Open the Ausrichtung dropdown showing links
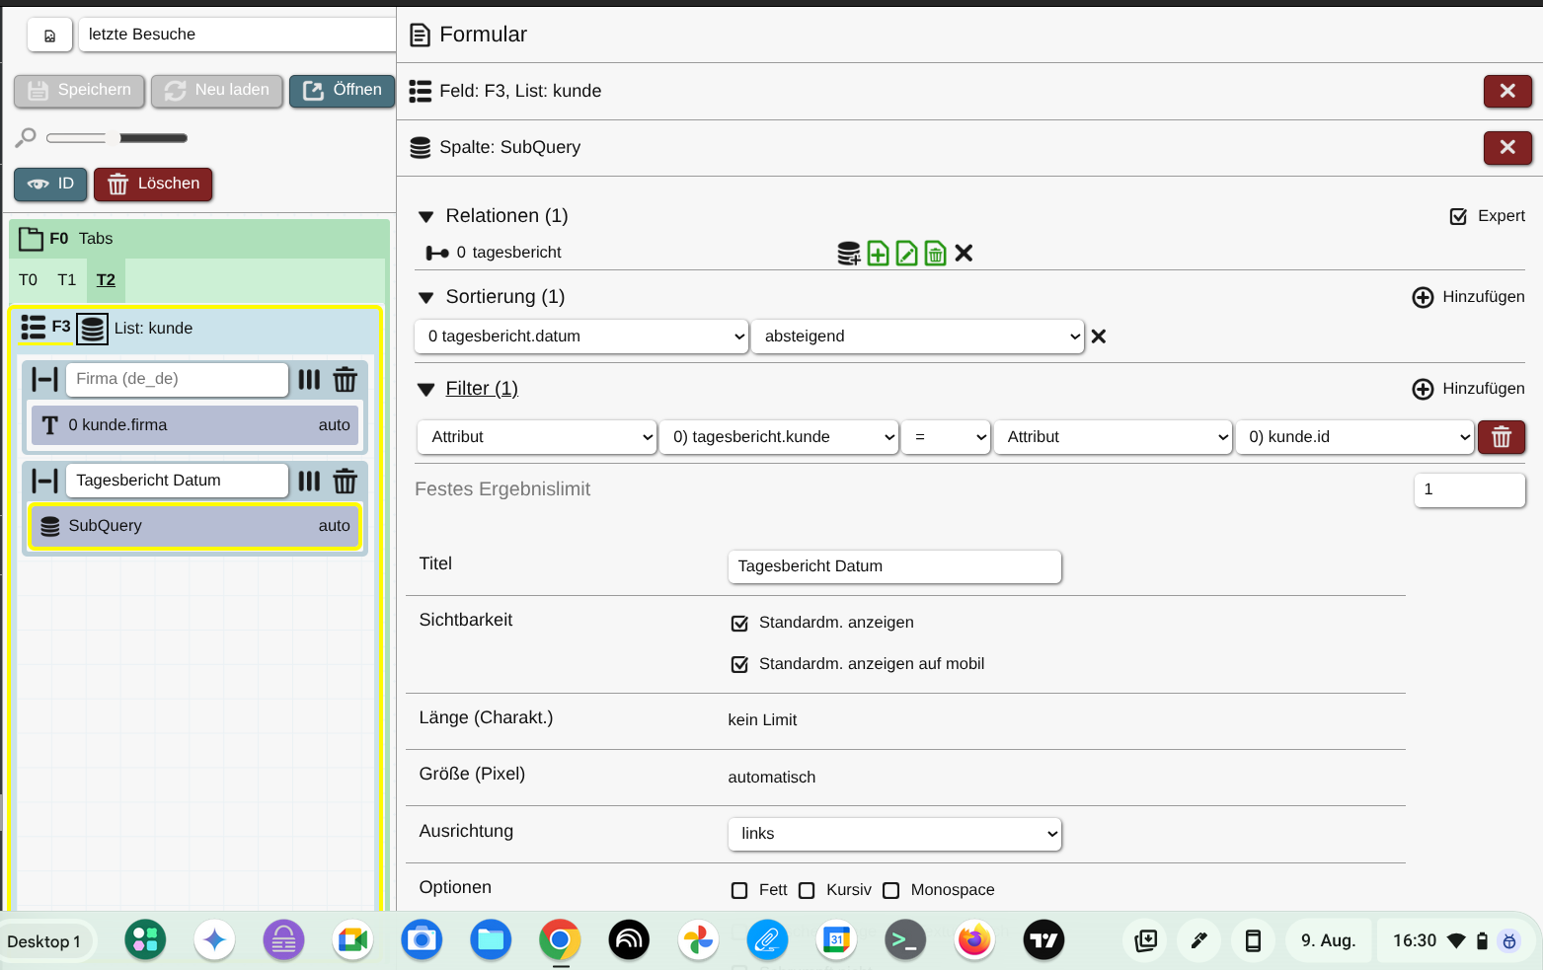1543x970 pixels. click(x=893, y=834)
